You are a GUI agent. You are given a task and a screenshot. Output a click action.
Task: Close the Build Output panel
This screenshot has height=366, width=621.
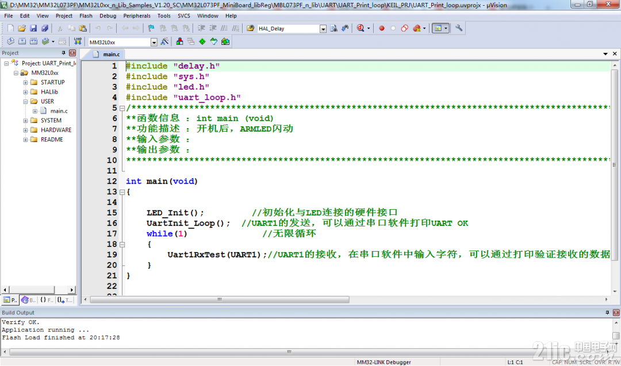tap(616, 313)
